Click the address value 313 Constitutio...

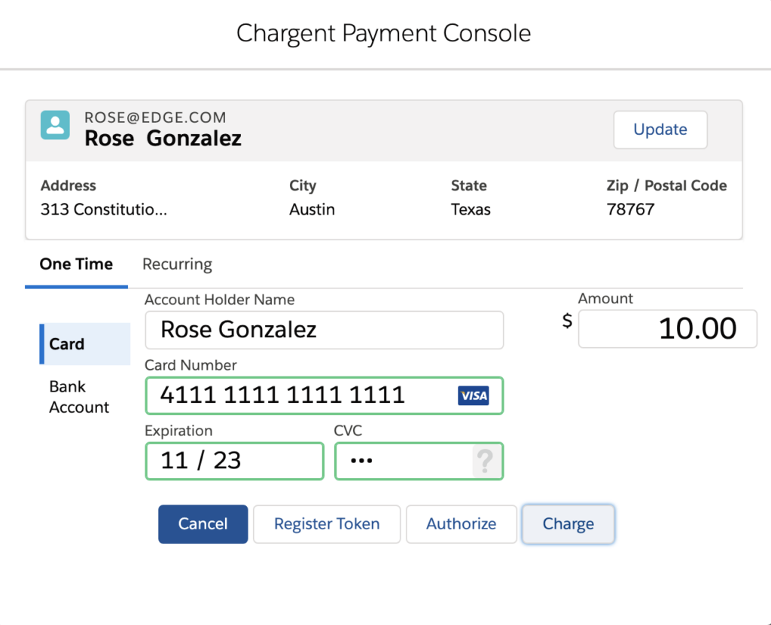[x=104, y=209]
